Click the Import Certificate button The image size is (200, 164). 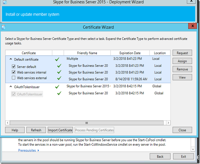click(x=60, y=130)
